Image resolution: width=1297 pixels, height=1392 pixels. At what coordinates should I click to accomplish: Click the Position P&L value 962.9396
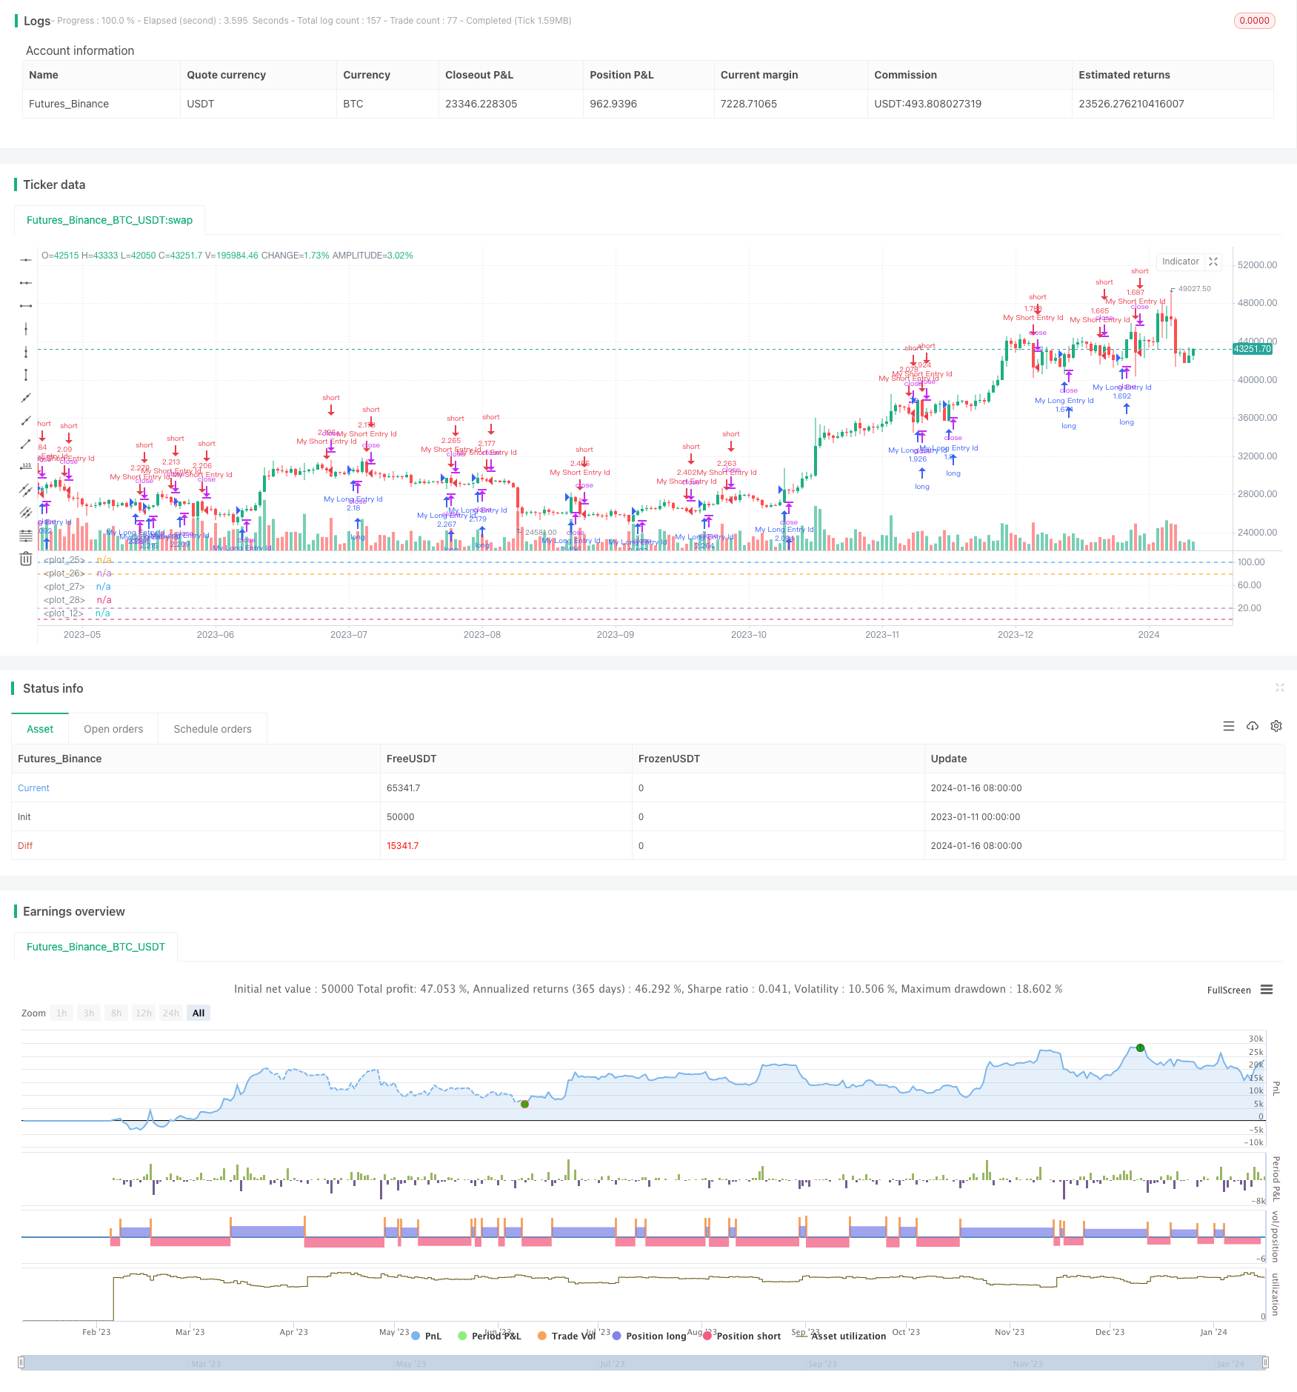[613, 104]
